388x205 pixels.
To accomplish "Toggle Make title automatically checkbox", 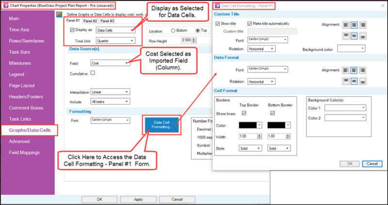I will click(x=249, y=24).
